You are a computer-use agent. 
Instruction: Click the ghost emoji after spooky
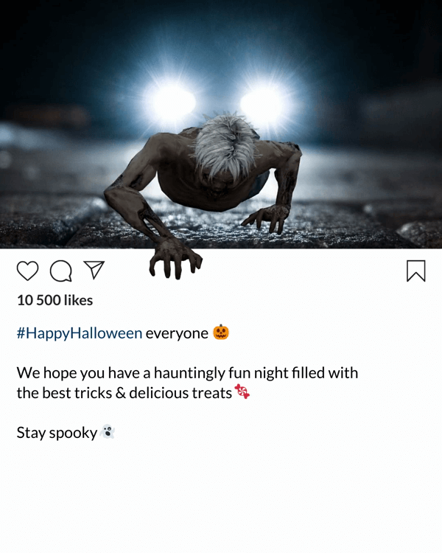[108, 431]
